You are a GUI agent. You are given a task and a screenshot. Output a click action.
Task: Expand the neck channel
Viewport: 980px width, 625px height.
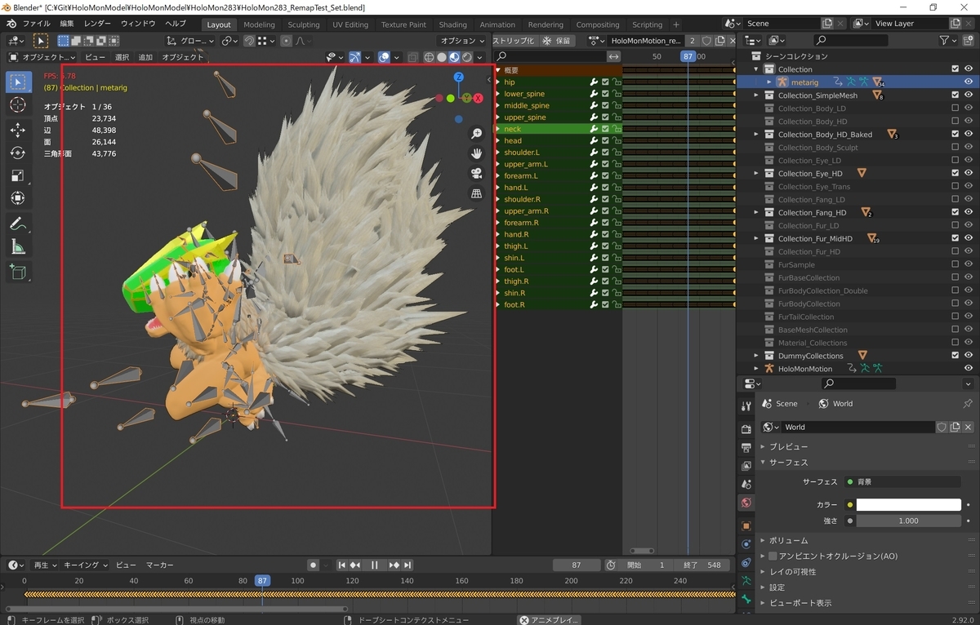[498, 129]
